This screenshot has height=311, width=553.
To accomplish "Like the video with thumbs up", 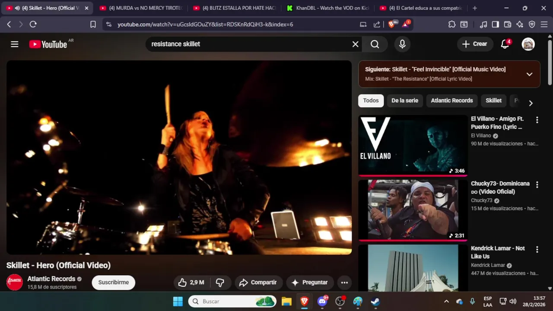I will point(191,282).
